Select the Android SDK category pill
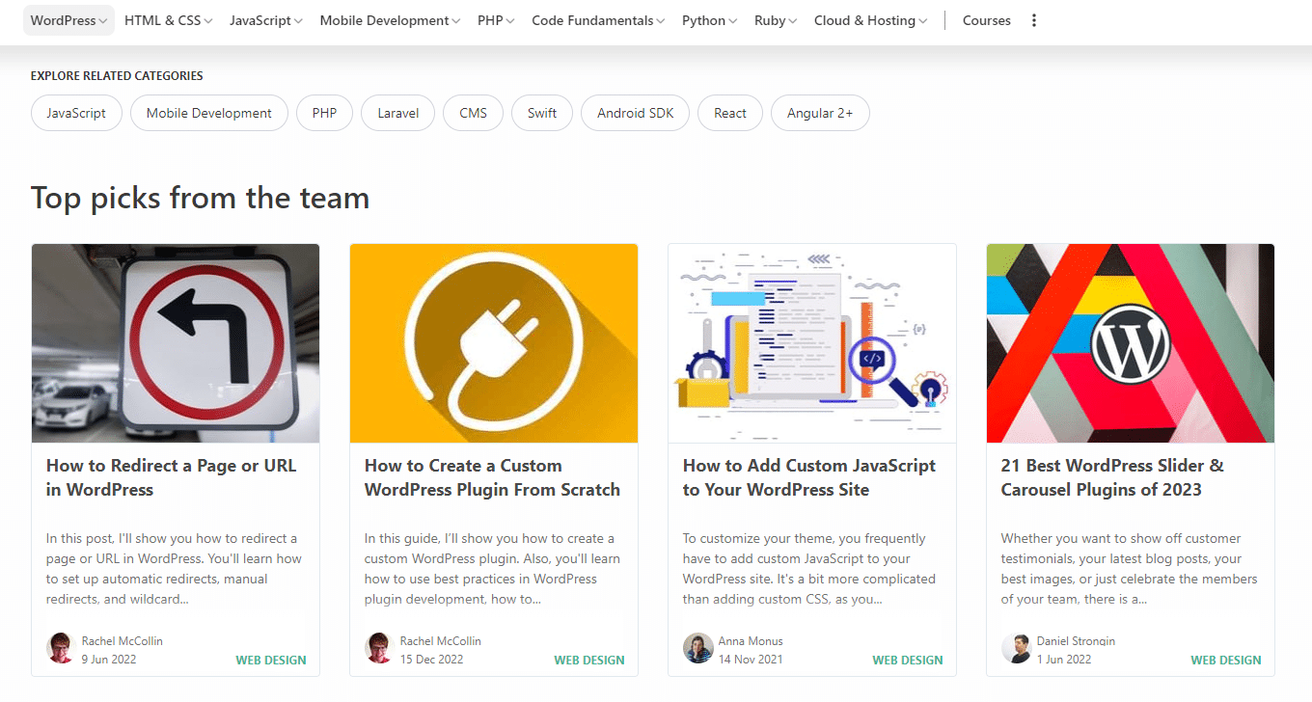1312x702 pixels. tap(635, 113)
